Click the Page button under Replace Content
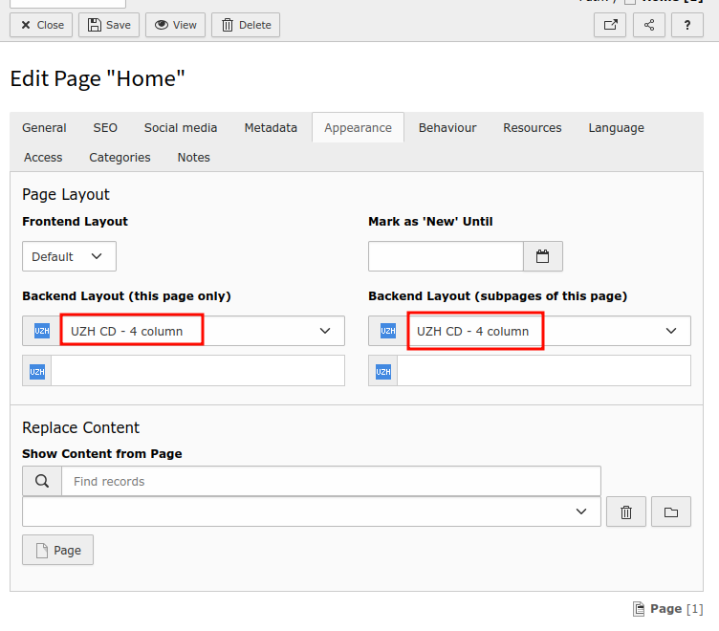719x631 pixels. click(x=57, y=550)
